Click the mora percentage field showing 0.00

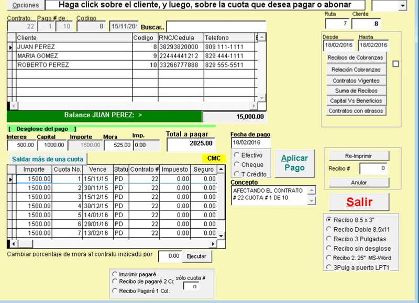click(170, 256)
